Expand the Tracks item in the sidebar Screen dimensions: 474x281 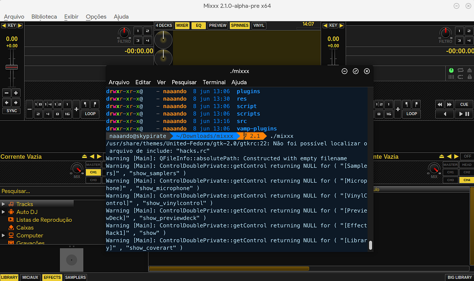tap(3, 203)
